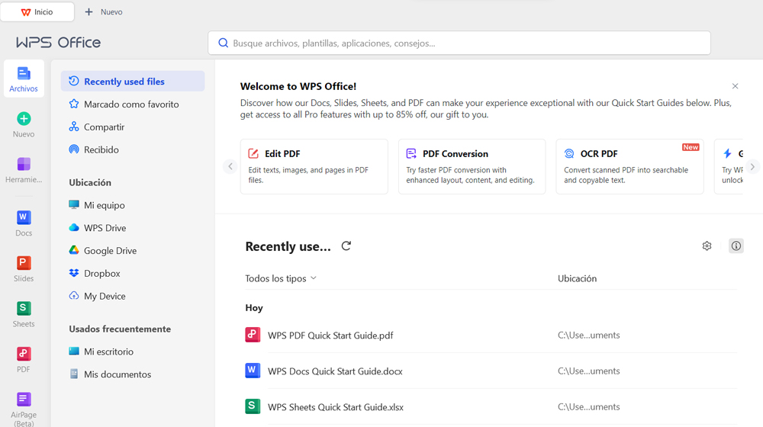Screen dimensions: 763x427
Task: Open recent list settings gear
Action: [707, 246]
